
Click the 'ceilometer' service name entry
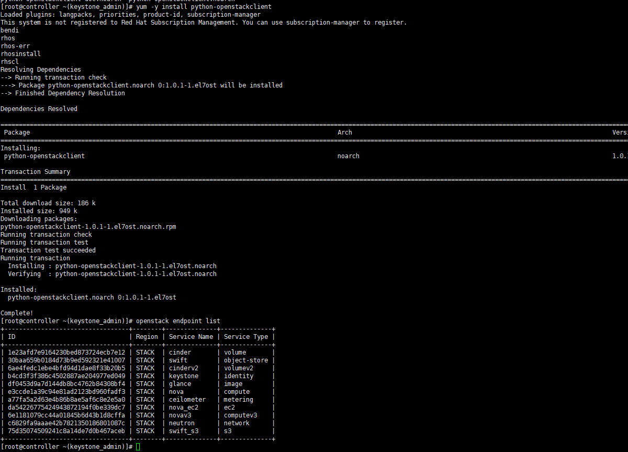[187, 400]
